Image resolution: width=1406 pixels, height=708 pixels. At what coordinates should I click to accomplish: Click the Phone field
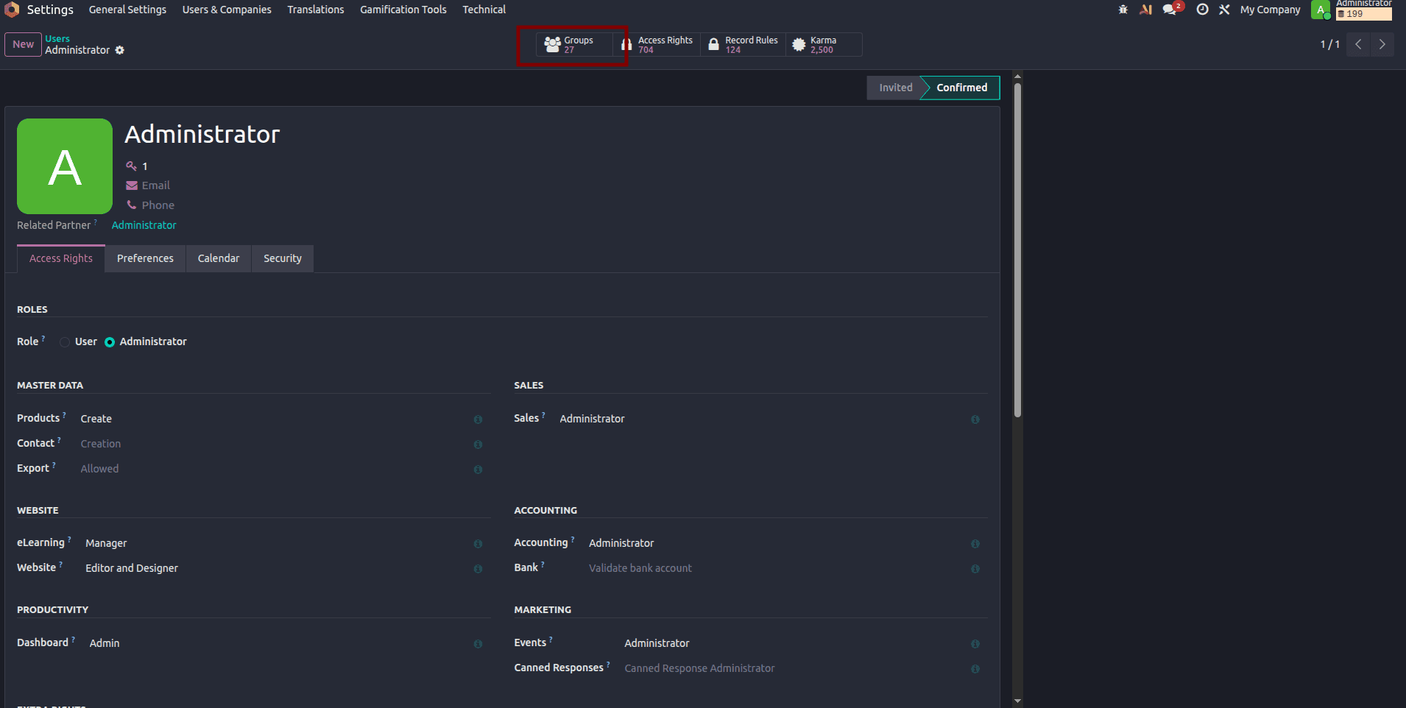pos(158,205)
